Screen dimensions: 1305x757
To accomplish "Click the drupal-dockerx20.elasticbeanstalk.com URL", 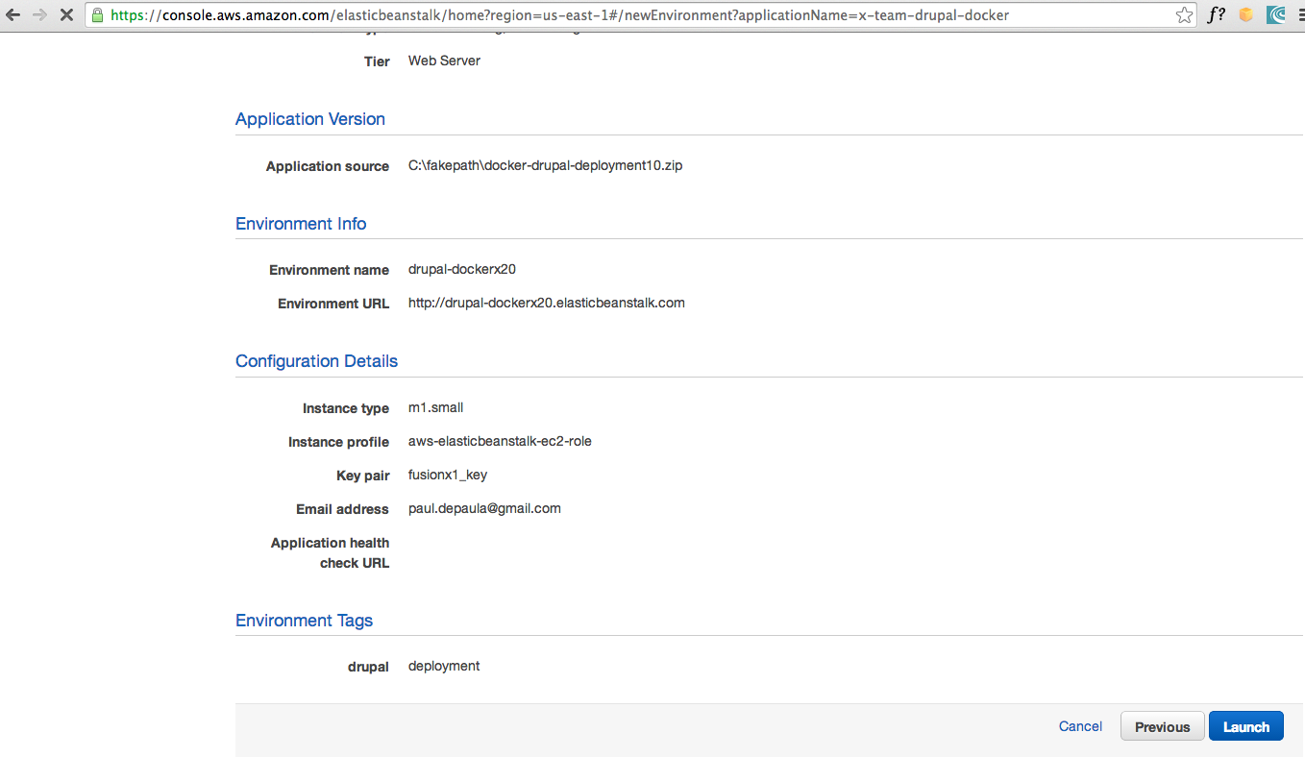I will coord(547,303).
